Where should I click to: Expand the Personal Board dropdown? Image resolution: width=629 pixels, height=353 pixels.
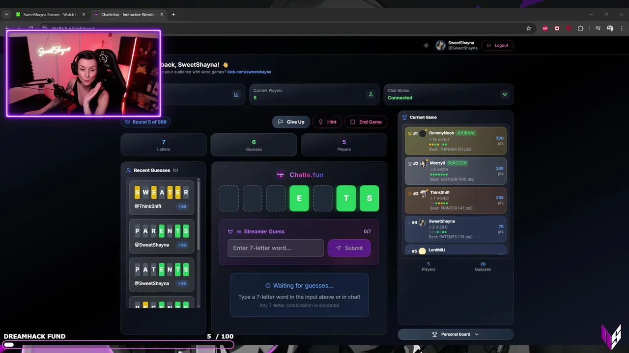point(456,334)
